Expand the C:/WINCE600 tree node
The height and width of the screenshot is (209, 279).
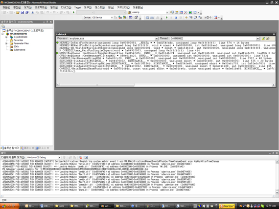[x=6, y=37]
